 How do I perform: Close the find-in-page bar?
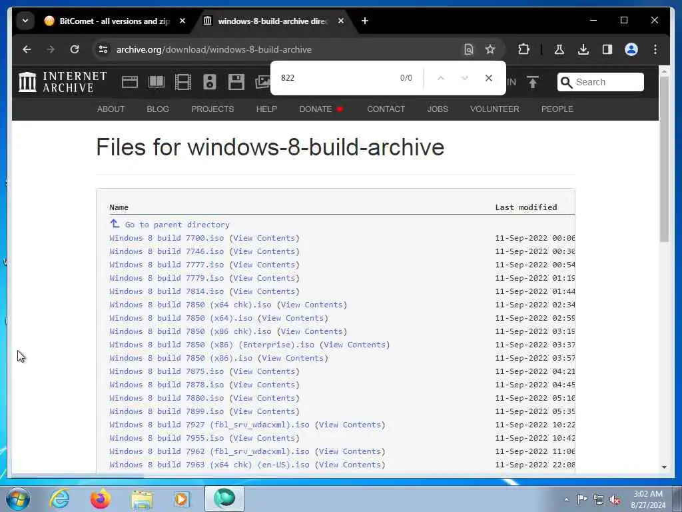coord(488,78)
